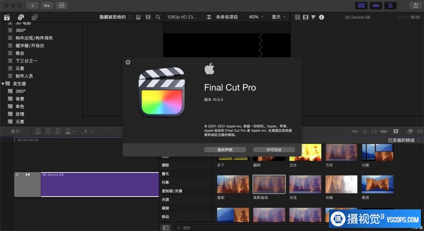Select 构件出现/构件消失 title category
The width and height of the screenshot is (424, 231).
34,38
